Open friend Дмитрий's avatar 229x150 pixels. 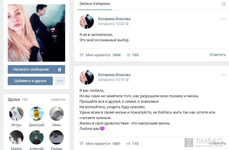click(x=36, y=114)
